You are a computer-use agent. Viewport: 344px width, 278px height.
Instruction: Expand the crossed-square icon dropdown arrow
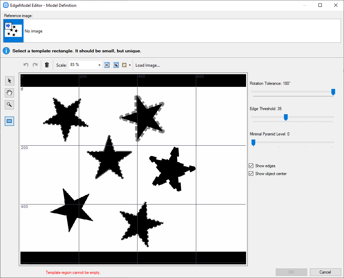(x=130, y=65)
